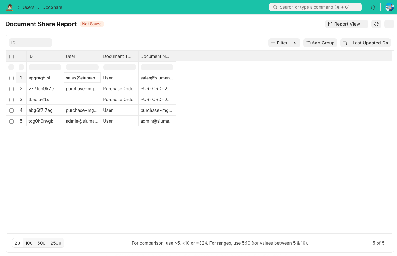
Task: Go to Users breadcrumb
Action: tap(28, 7)
